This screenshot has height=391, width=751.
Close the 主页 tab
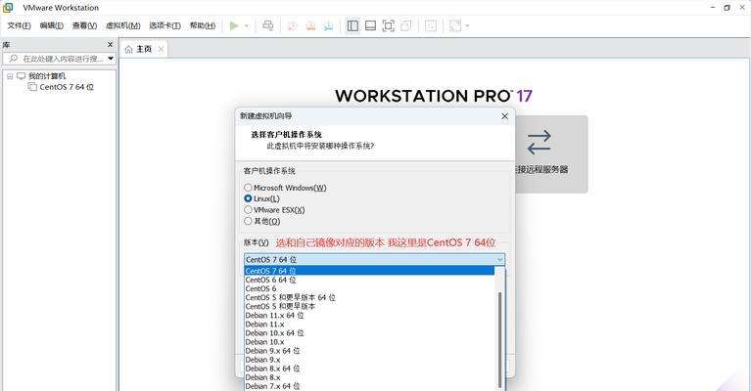tap(161, 49)
